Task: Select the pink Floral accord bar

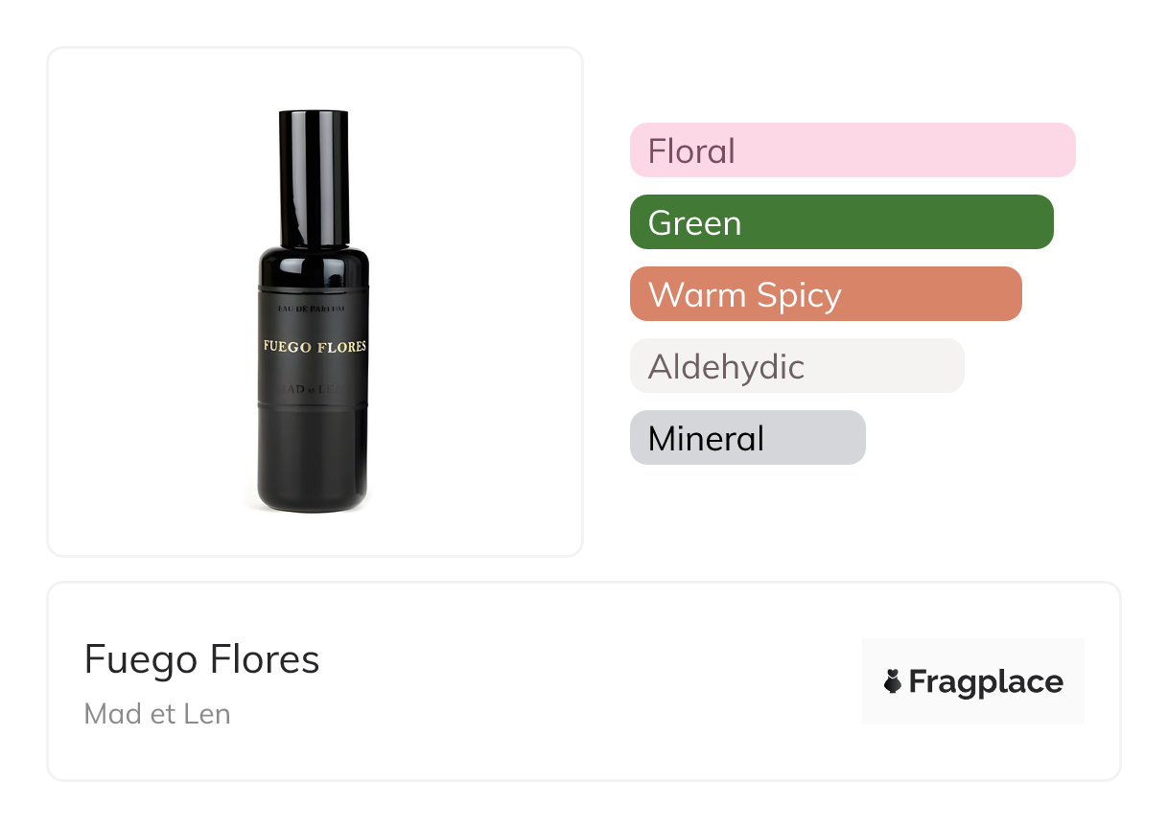Action: click(852, 150)
